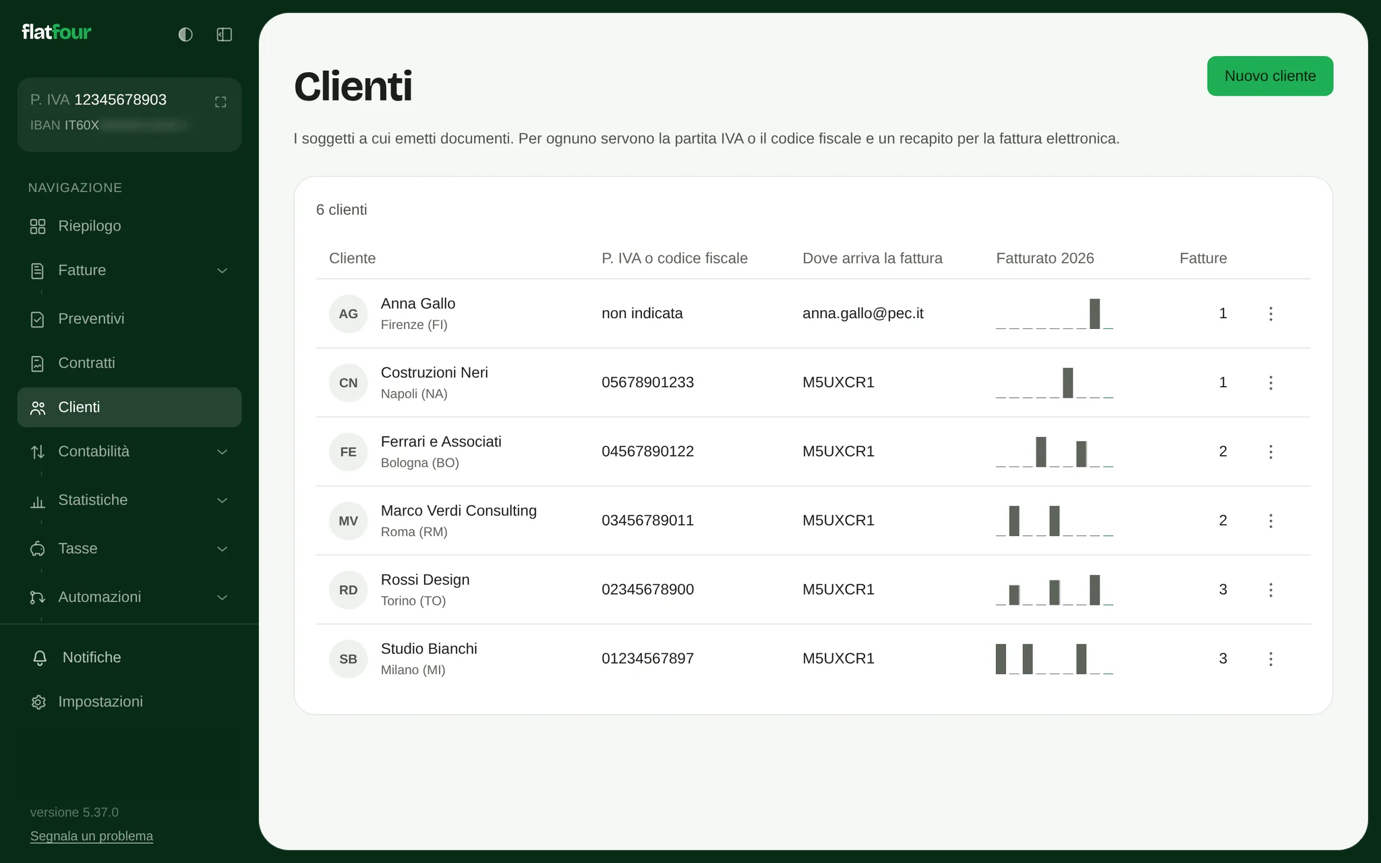
Task: Click the Statistiche bar chart icon
Action: pos(38,501)
